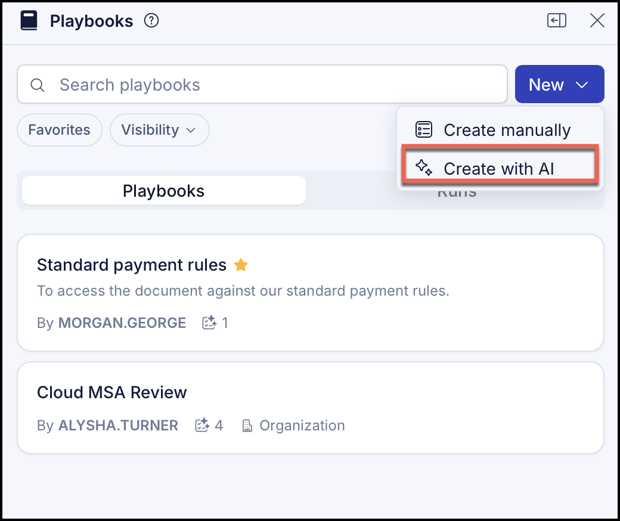The image size is (620, 521).
Task: Open the New button dropdown
Action: [x=559, y=84]
